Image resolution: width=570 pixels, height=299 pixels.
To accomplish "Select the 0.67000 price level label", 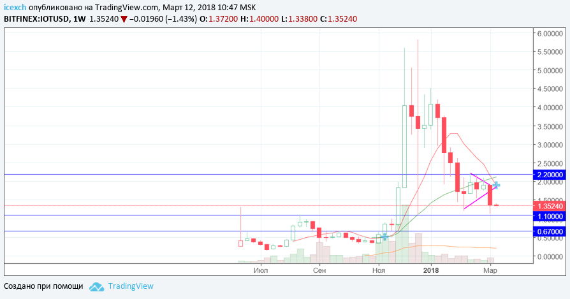I will [x=550, y=231].
